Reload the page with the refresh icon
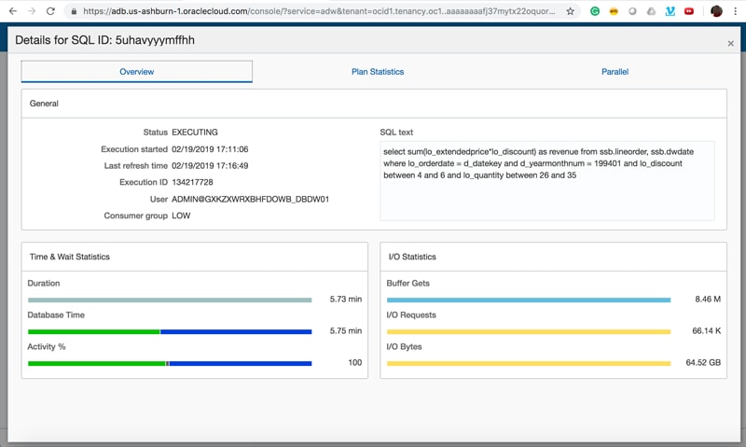The width and height of the screenshot is (746, 447). [x=50, y=11]
